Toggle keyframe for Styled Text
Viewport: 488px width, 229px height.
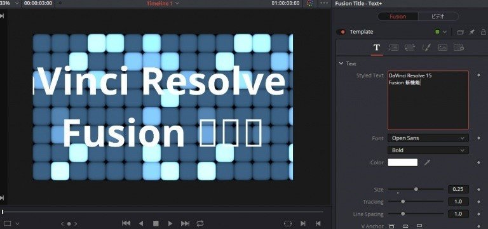[478, 75]
